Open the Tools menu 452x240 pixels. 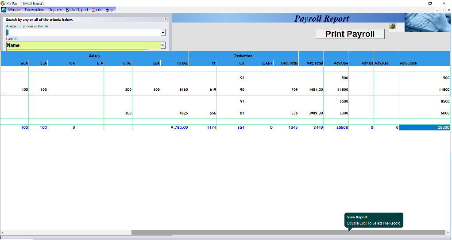(x=97, y=10)
